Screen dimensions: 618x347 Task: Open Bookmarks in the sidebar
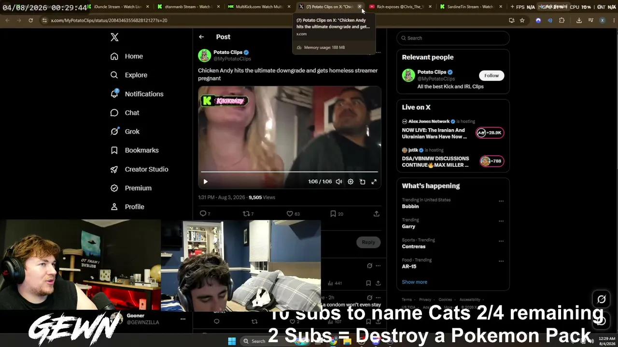[134, 150]
